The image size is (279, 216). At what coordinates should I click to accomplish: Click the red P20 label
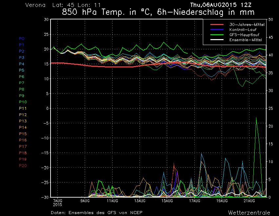[23, 166]
